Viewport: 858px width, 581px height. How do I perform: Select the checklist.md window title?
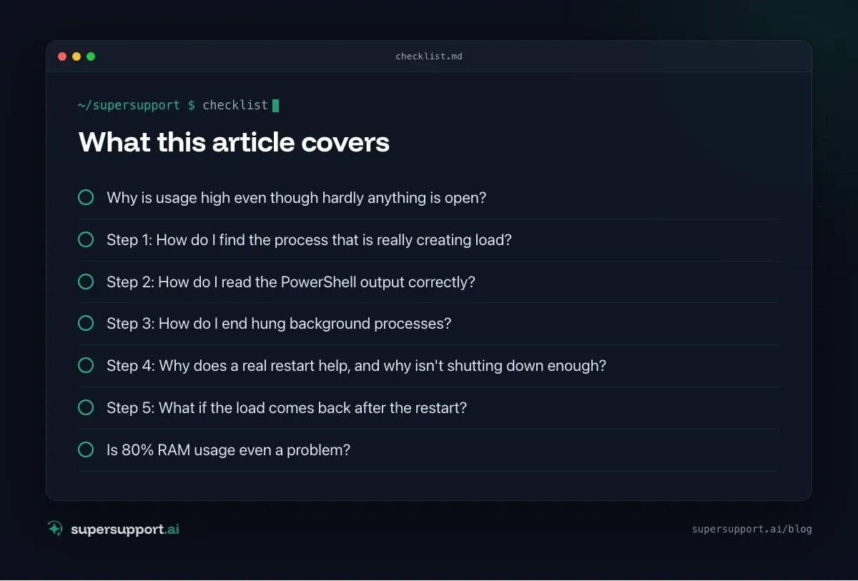coord(429,56)
